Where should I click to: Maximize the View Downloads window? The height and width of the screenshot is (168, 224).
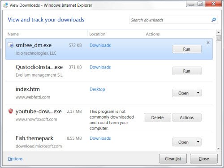[x=200, y=4]
